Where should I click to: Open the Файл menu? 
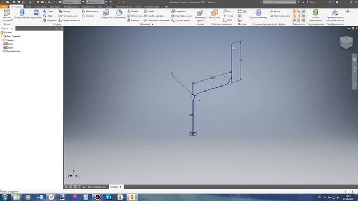click(x=4, y=7)
